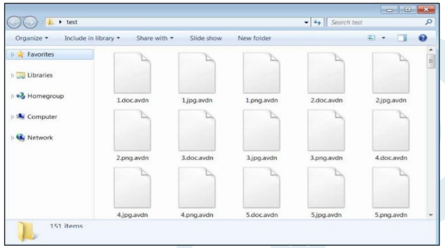The height and width of the screenshot is (248, 445).
Task: Click the test breadcrumb in address bar
Action: pyautogui.click(x=72, y=22)
